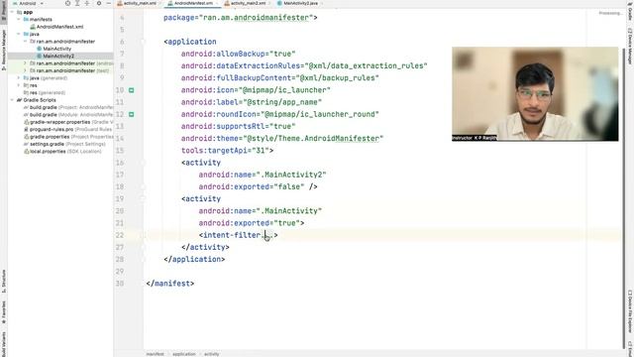The height and width of the screenshot is (357, 634).
Task: Open gradle-wrapper.properties file
Action: pos(68,122)
